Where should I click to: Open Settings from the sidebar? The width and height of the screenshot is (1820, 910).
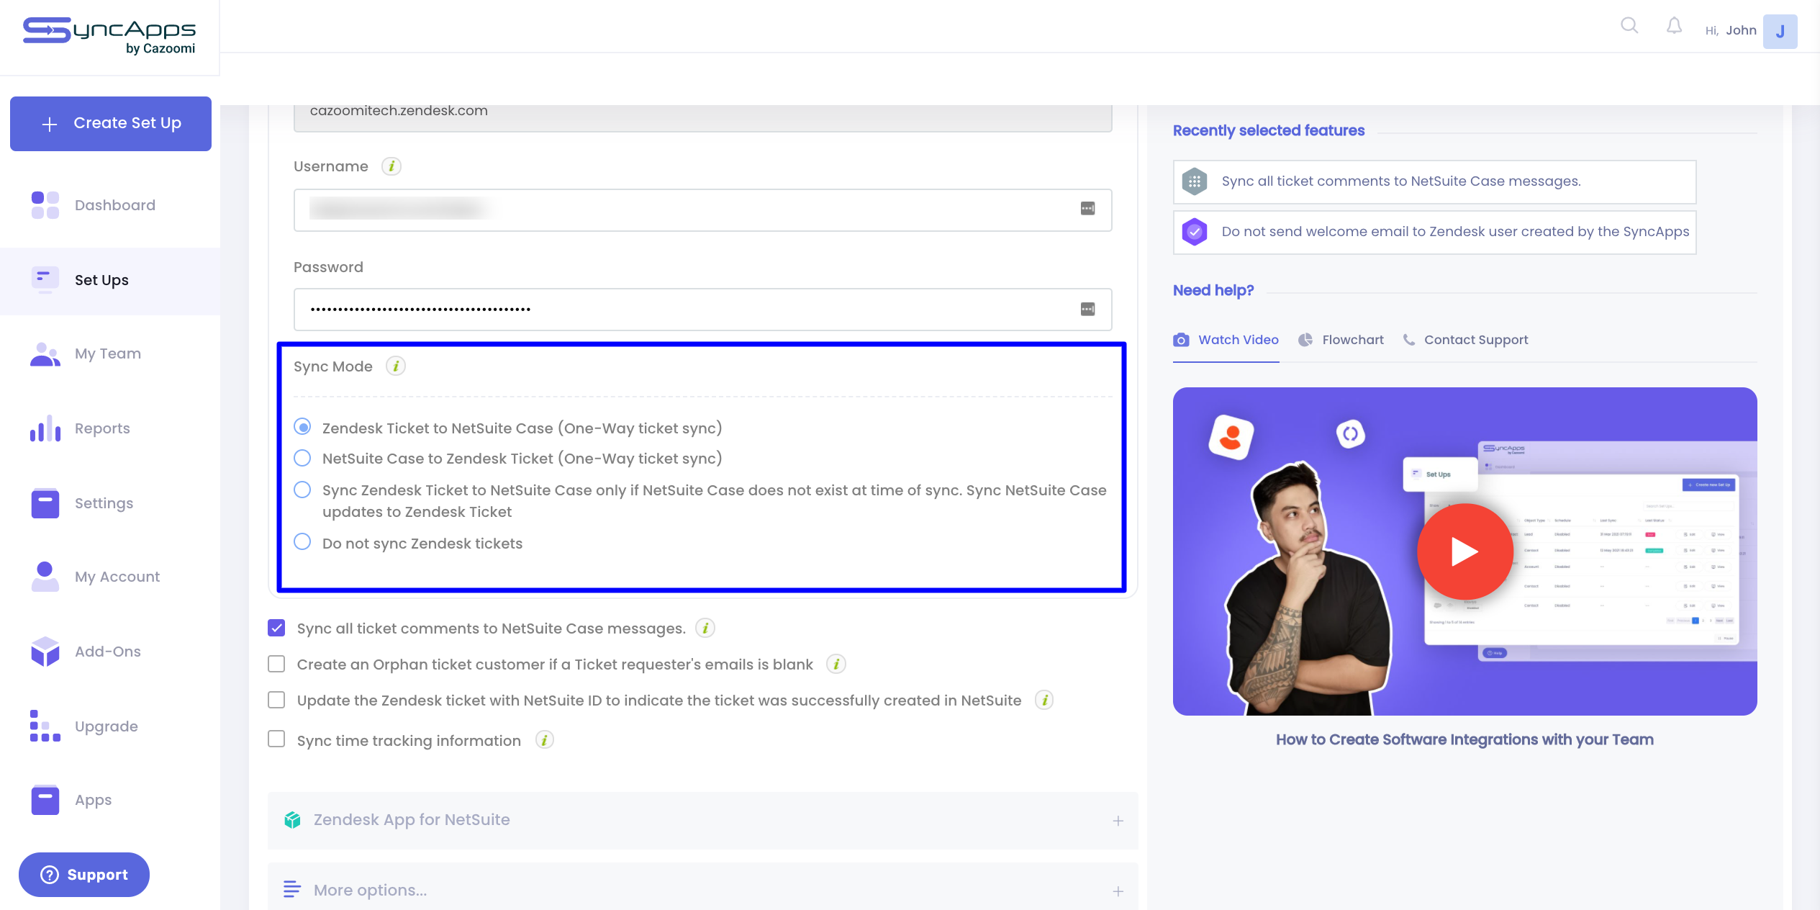pyautogui.click(x=110, y=503)
